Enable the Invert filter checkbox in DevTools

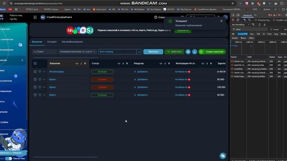point(271,30)
